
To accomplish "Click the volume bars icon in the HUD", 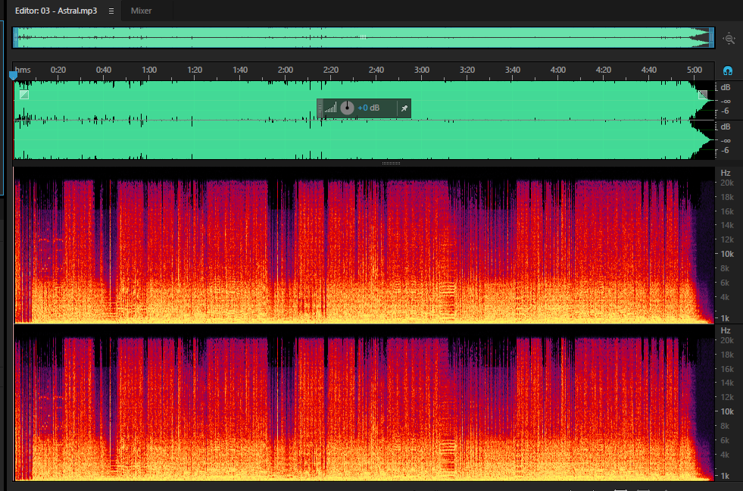I will [331, 108].
